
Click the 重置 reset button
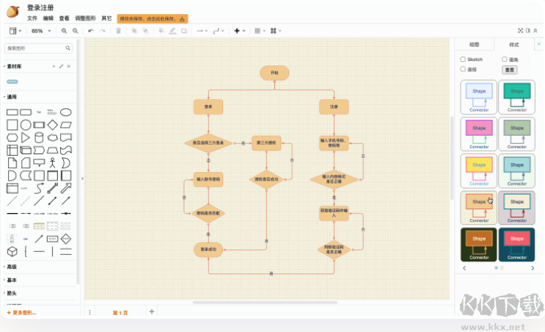509,70
